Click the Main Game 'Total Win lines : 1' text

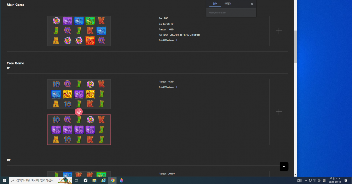coord(168,41)
